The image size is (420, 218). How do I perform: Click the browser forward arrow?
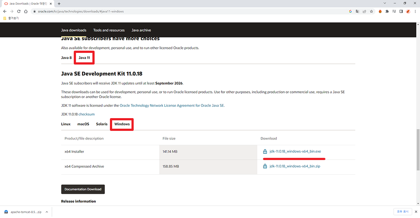point(12,12)
